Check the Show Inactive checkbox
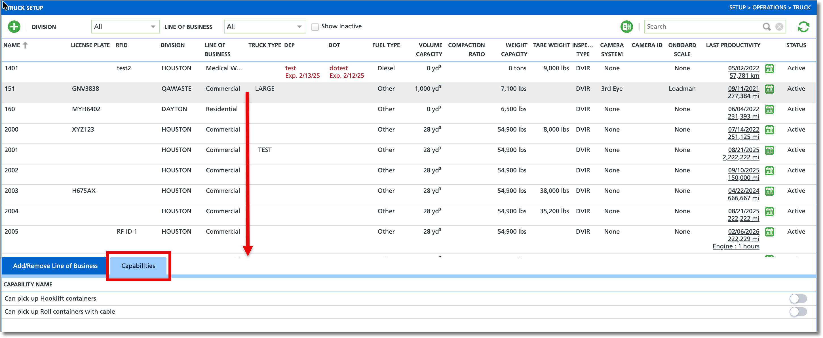Screen dimensions: 823x338 (315, 27)
